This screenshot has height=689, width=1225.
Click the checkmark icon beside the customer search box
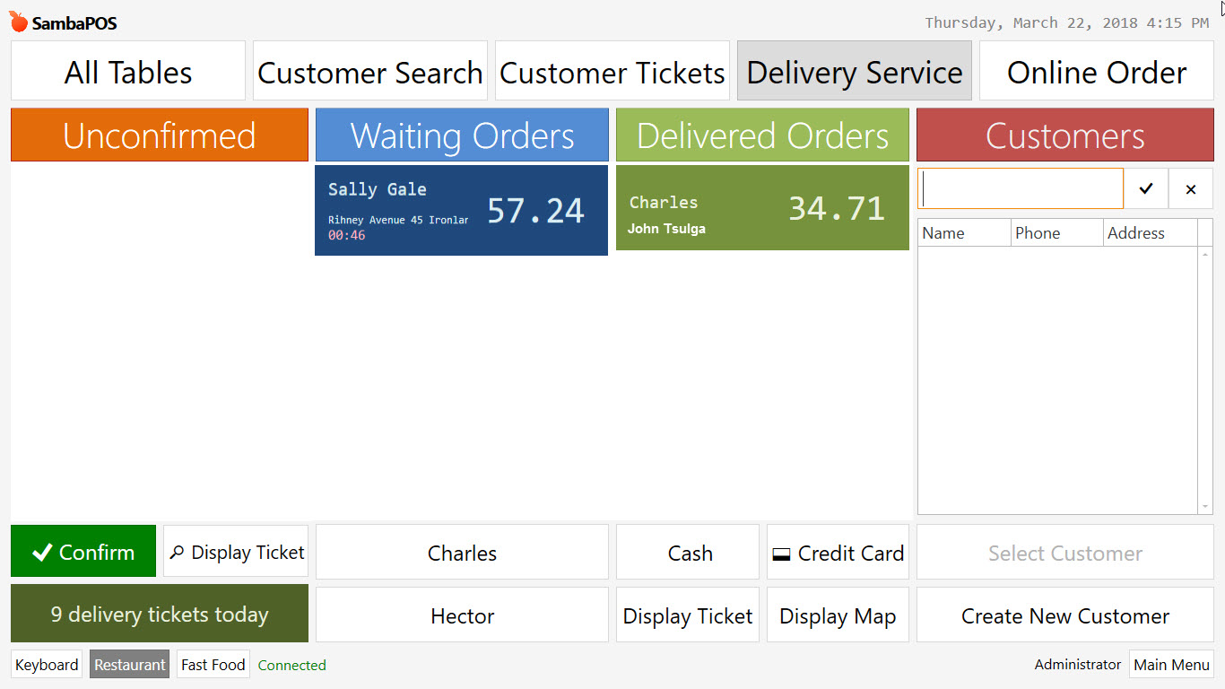click(x=1146, y=188)
